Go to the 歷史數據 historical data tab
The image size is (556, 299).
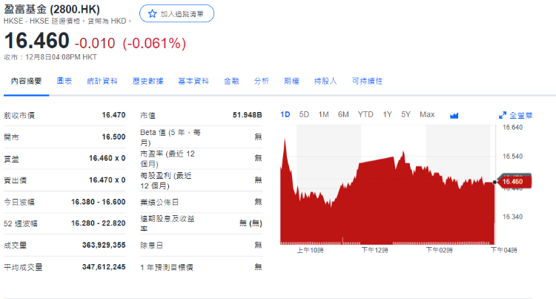click(x=148, y=81)
